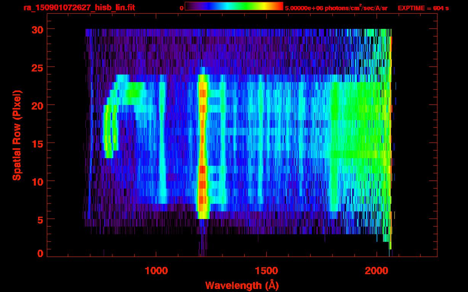This screenshot has height=292, width=468.
Task: Click the spatial row 5 tick label
Action: click(x=40, y=219)
